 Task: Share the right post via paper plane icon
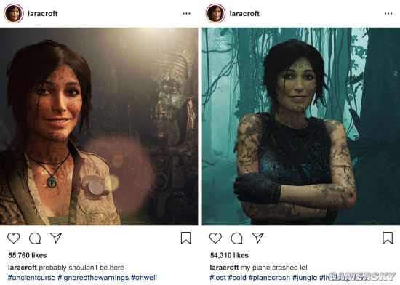point(257,238)
